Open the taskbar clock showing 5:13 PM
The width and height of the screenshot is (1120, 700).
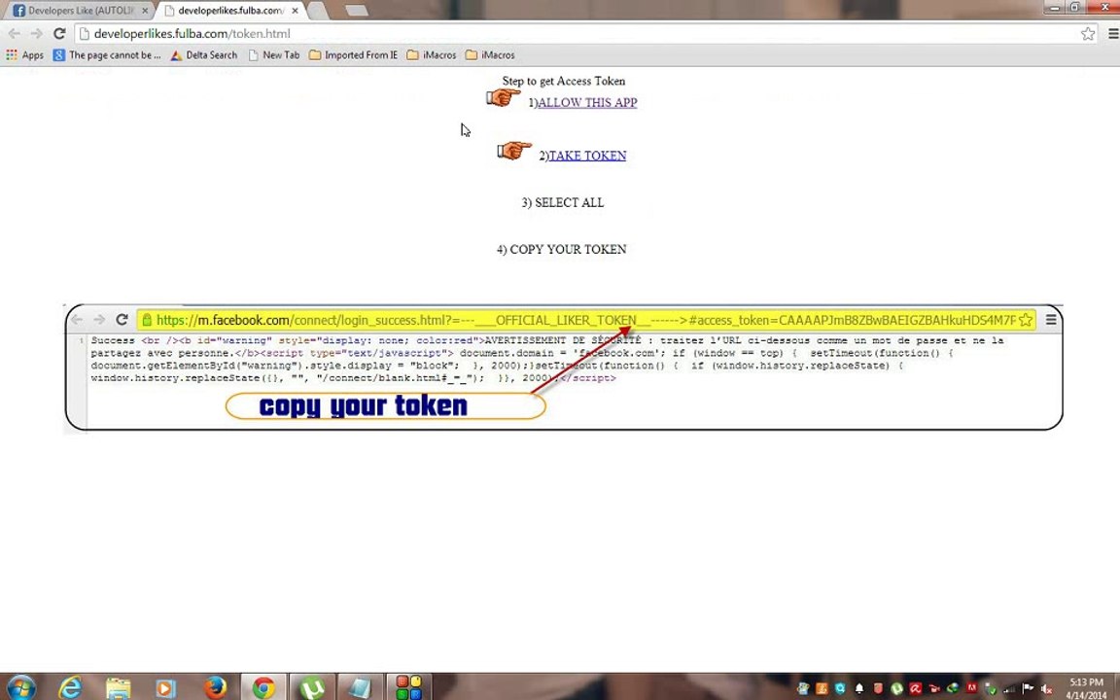1086,688
